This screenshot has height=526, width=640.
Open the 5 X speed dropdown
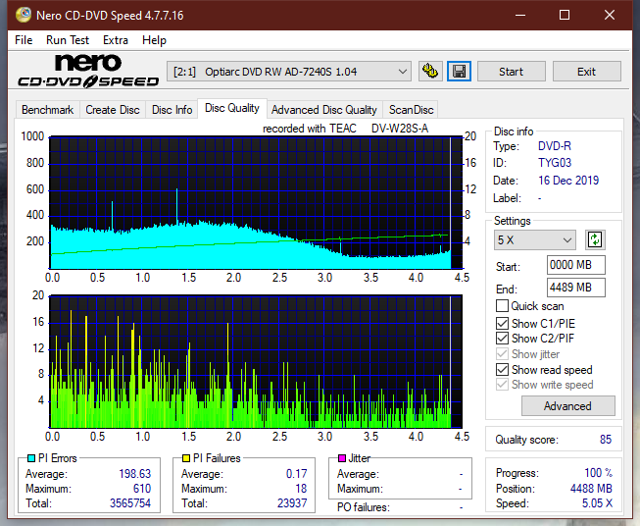click(535, 239)
